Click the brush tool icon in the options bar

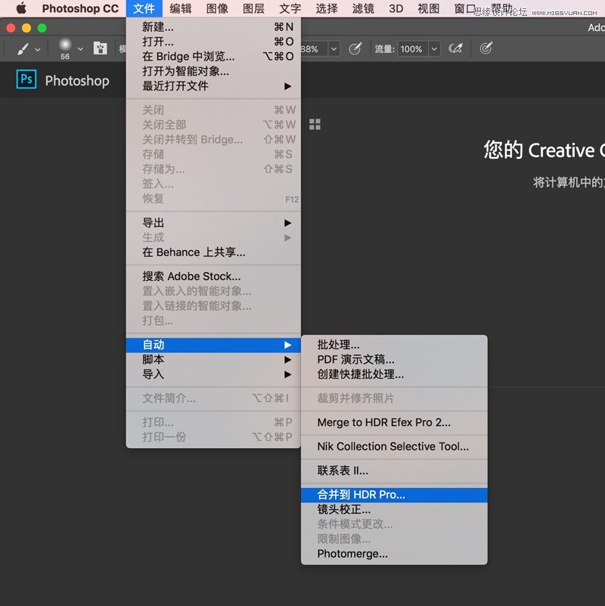(23, 48)
